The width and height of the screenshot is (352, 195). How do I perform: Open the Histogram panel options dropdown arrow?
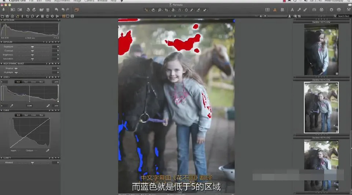click(58, 20)
